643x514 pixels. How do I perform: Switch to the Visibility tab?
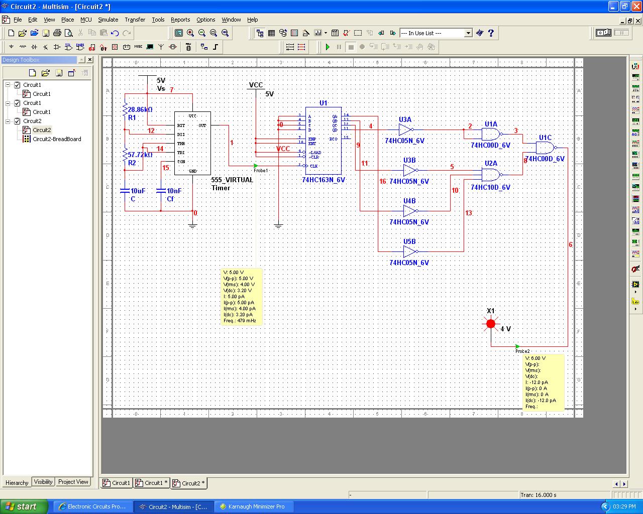pos(43,482)
